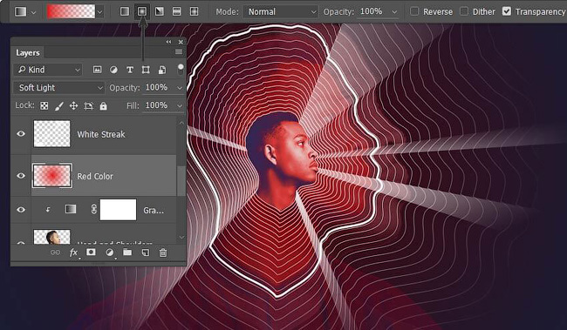
Task: Click the layer Opacity 100% field
Action: coord(157,87)
